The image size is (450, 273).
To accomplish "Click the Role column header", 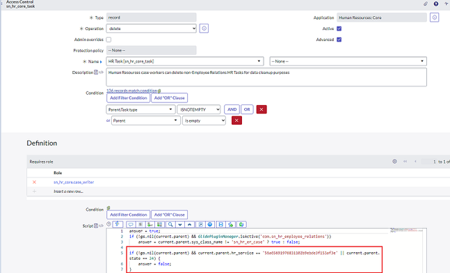I will tap(58, 173).
